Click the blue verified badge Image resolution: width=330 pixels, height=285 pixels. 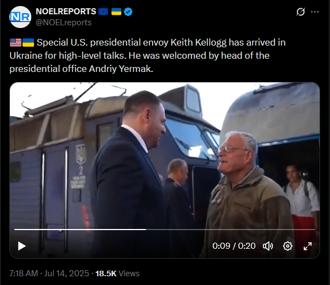[128, 12]
